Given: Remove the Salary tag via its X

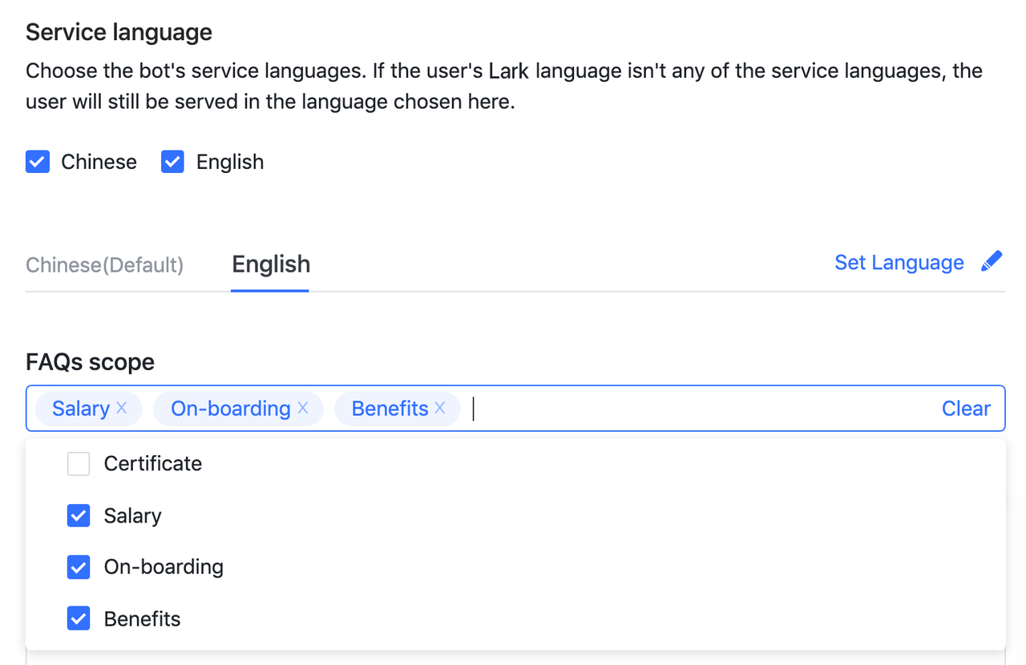Looking at the screenshot, I should [x=122, y=408].
